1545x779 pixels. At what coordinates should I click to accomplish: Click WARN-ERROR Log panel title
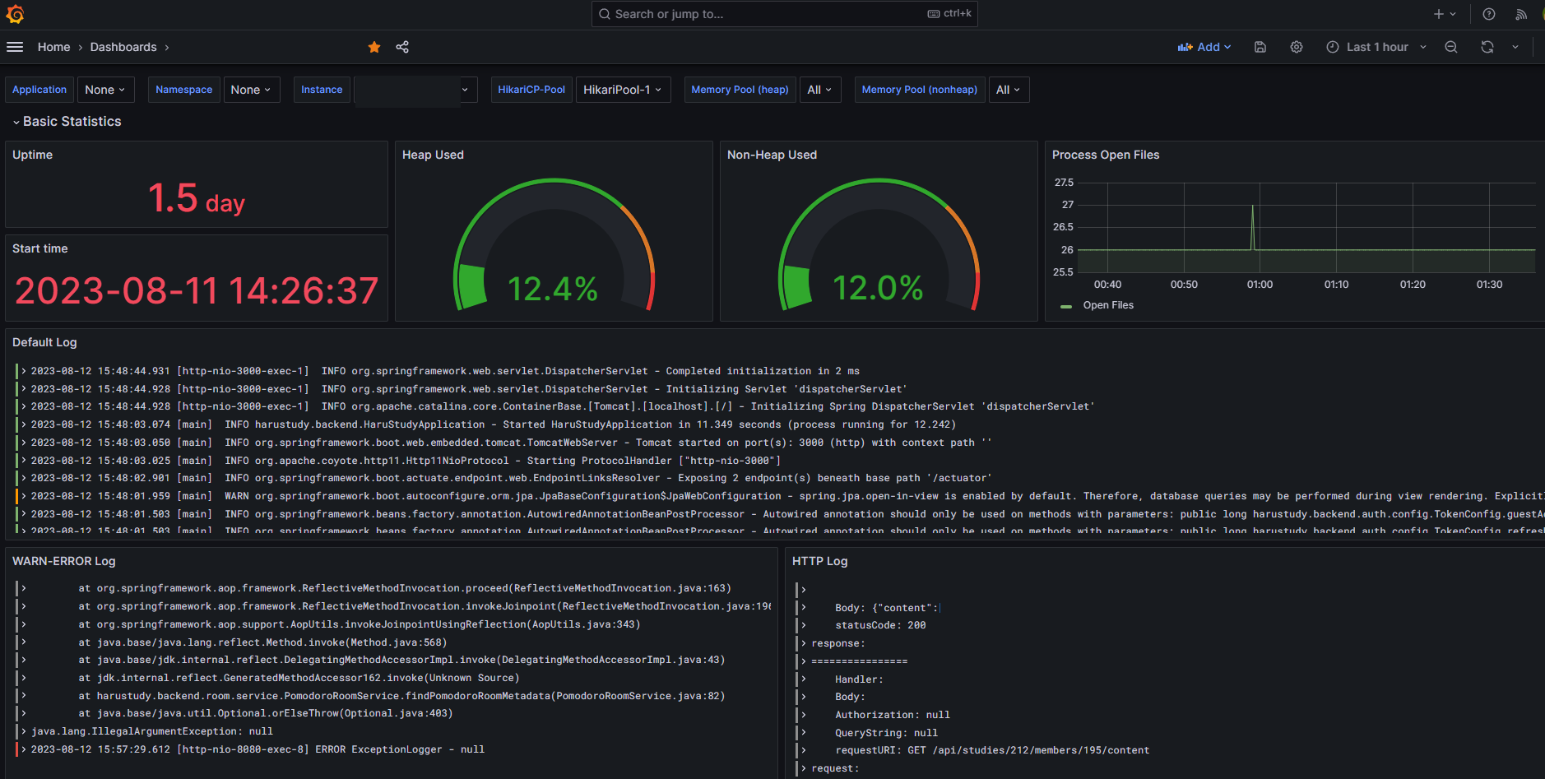tap(64, 561)
